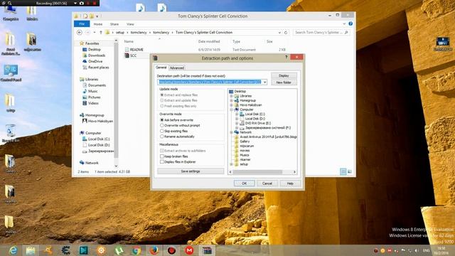The image size is (455, 256).
Task: Select Rename automatically option
Action: pyautogui.click(x=162, y=137)
